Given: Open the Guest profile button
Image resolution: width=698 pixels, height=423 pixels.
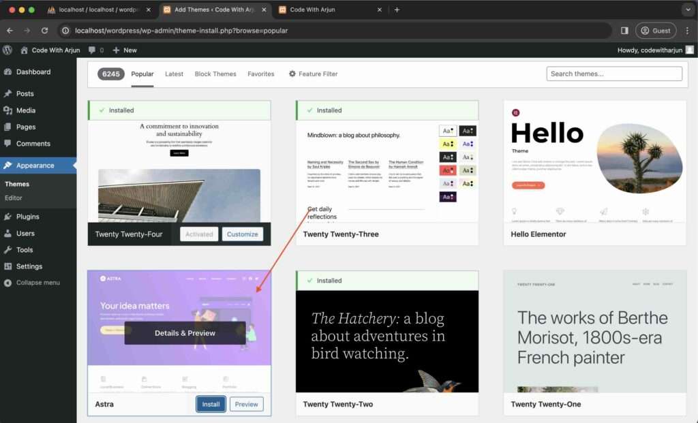Looking at the screenshot, I should [656, 31].
